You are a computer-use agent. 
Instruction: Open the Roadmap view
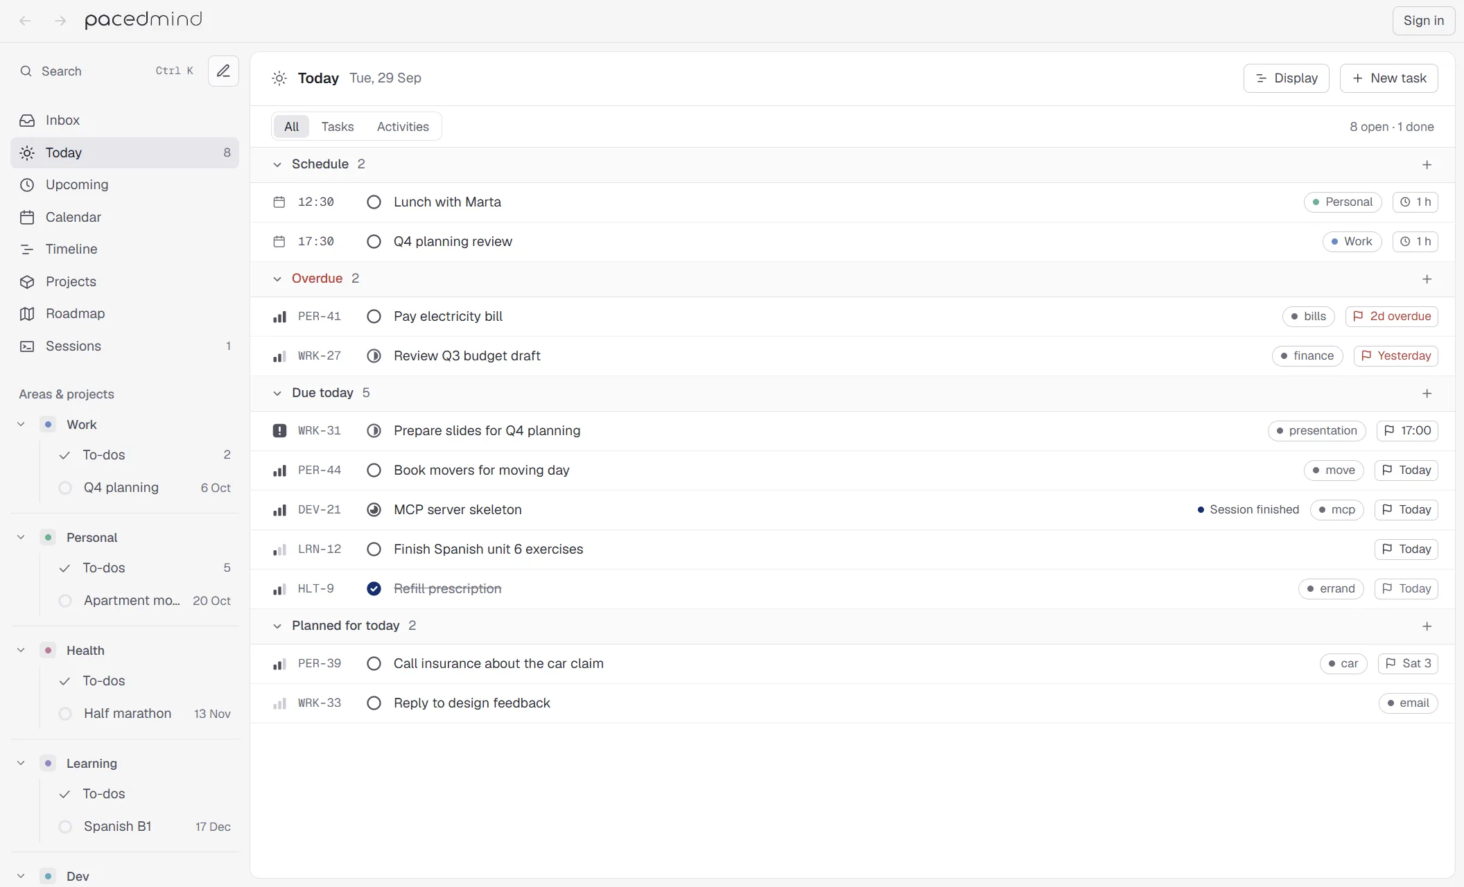coord(125,313)
